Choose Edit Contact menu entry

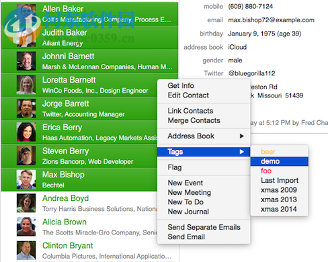point(188,95)
